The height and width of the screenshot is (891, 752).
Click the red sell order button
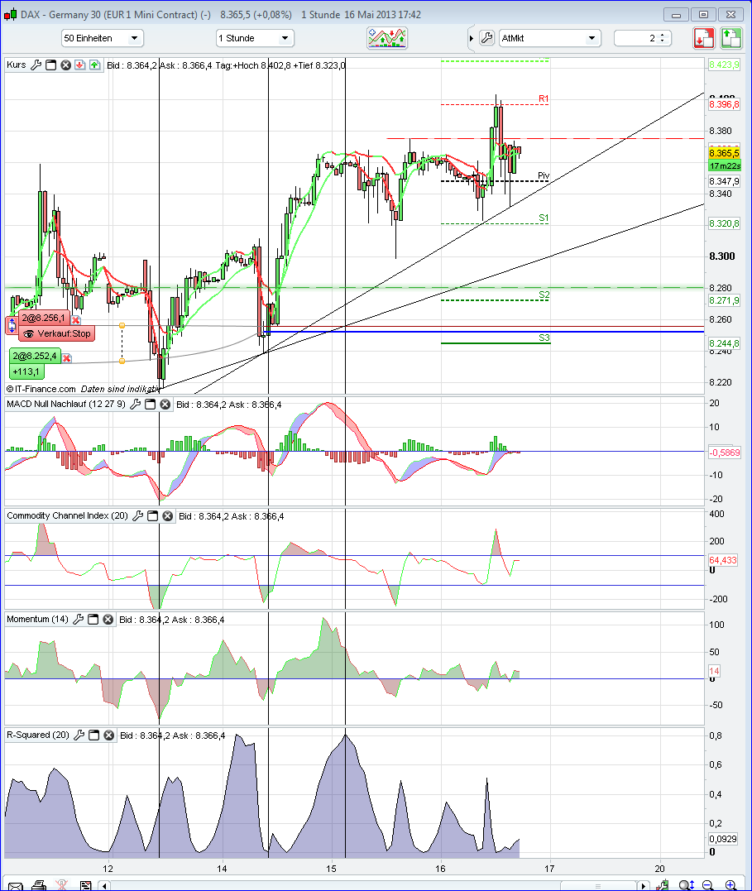point(704,38)
